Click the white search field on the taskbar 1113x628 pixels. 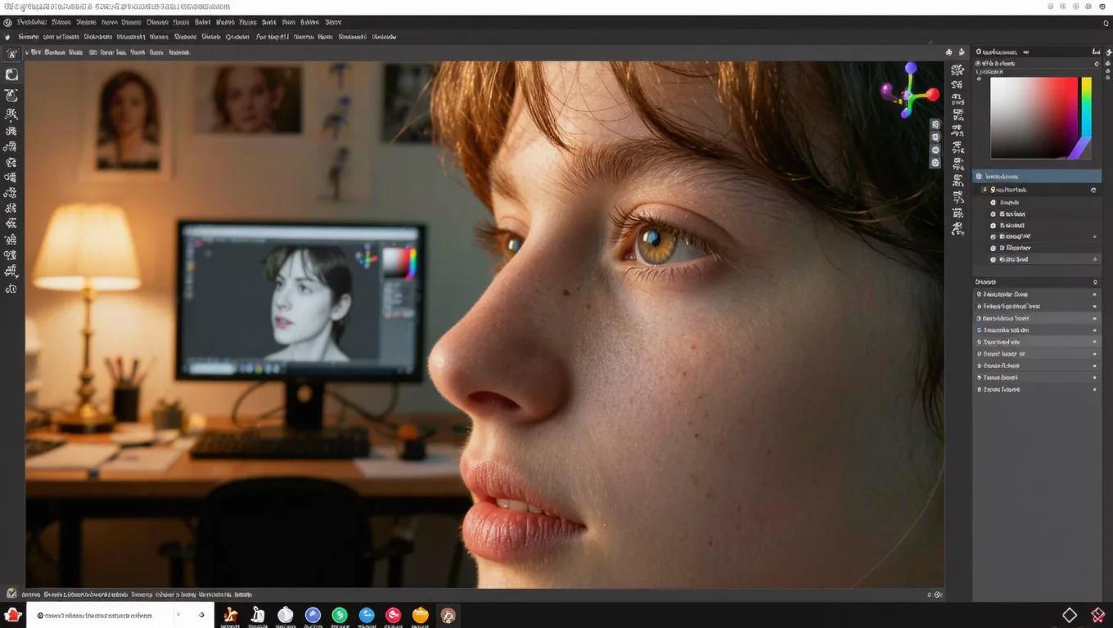pos(120,615)
